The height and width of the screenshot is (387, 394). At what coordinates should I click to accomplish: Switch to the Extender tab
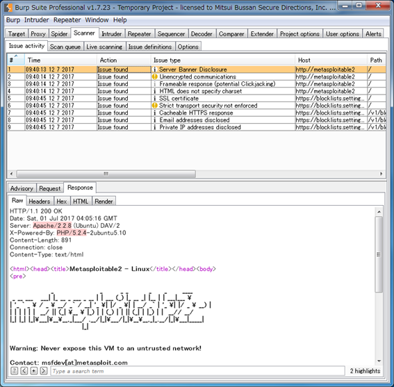coord(262,33)
